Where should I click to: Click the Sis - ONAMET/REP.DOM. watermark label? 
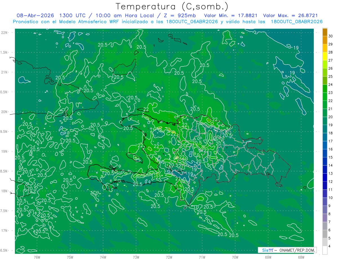click(x=287, y=250)
